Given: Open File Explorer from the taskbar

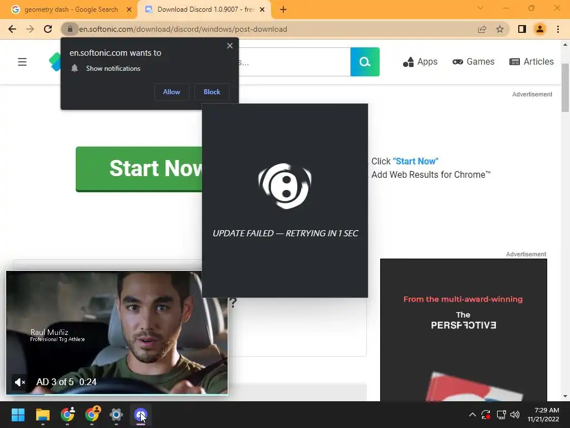Looking at the screenshot, I should (x=42, y=415).
